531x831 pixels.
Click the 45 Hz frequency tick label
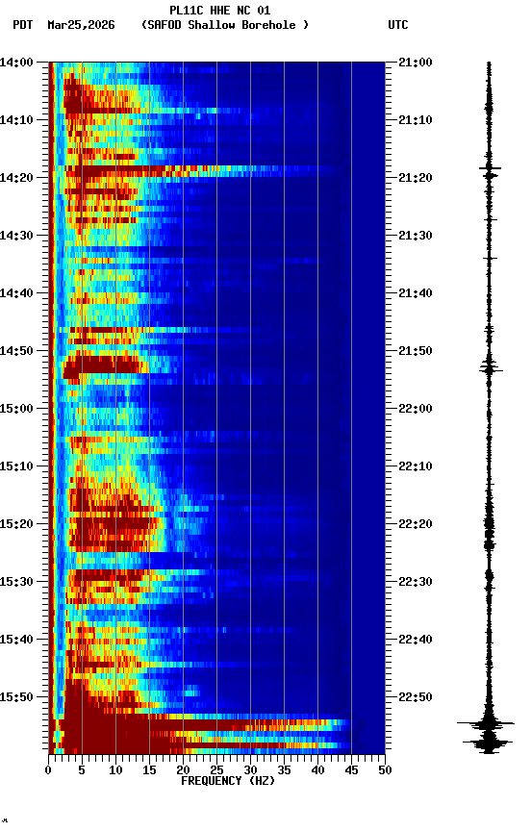click(x=351, y=770)
